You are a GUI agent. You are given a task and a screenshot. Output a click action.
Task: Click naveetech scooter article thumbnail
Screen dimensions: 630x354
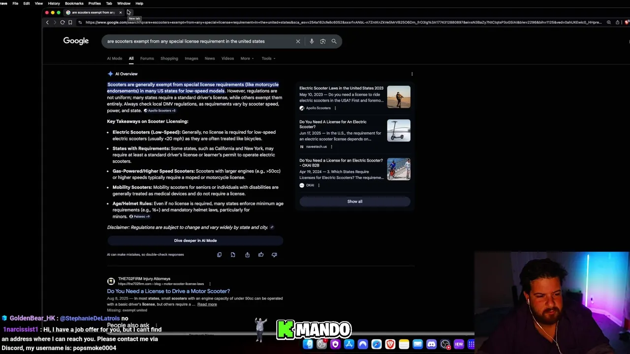399,130
